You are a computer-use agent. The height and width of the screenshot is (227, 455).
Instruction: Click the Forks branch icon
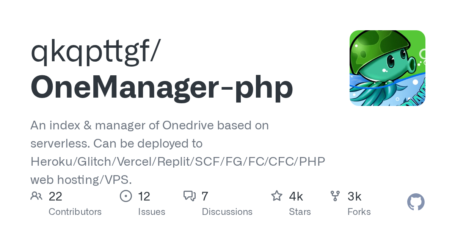(x=335, y=196)
